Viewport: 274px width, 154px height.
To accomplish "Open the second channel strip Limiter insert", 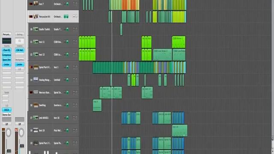I will [20, 65].
